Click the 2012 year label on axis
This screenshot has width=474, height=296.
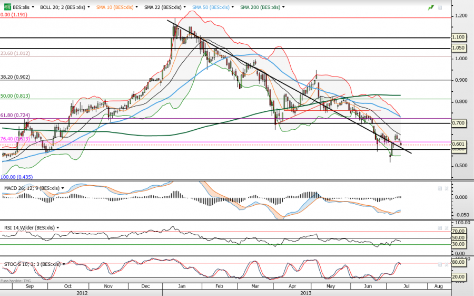click(x=82, y=293)
